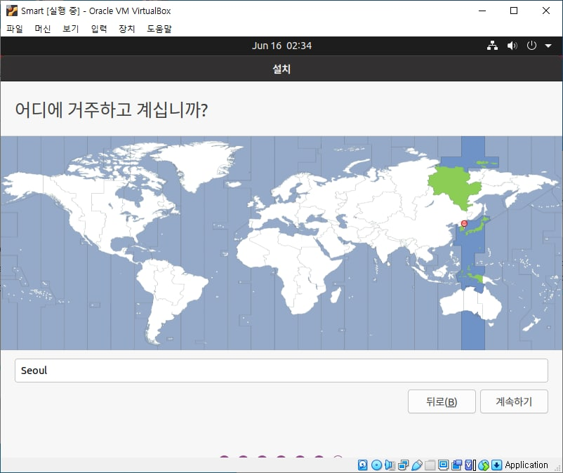Open the 장치 menu
Screen dimensions: 563x473
pyautogui.click(x=127, y=29)
